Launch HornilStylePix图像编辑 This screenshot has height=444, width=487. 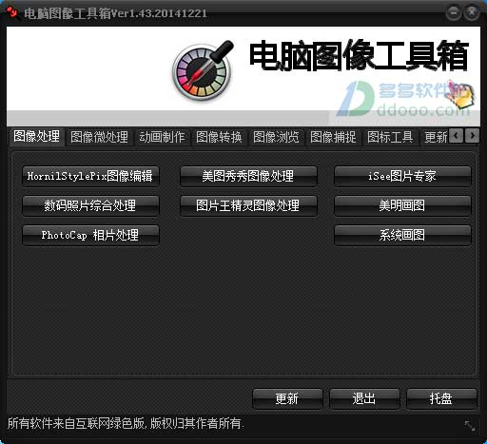tap(90, 176)
